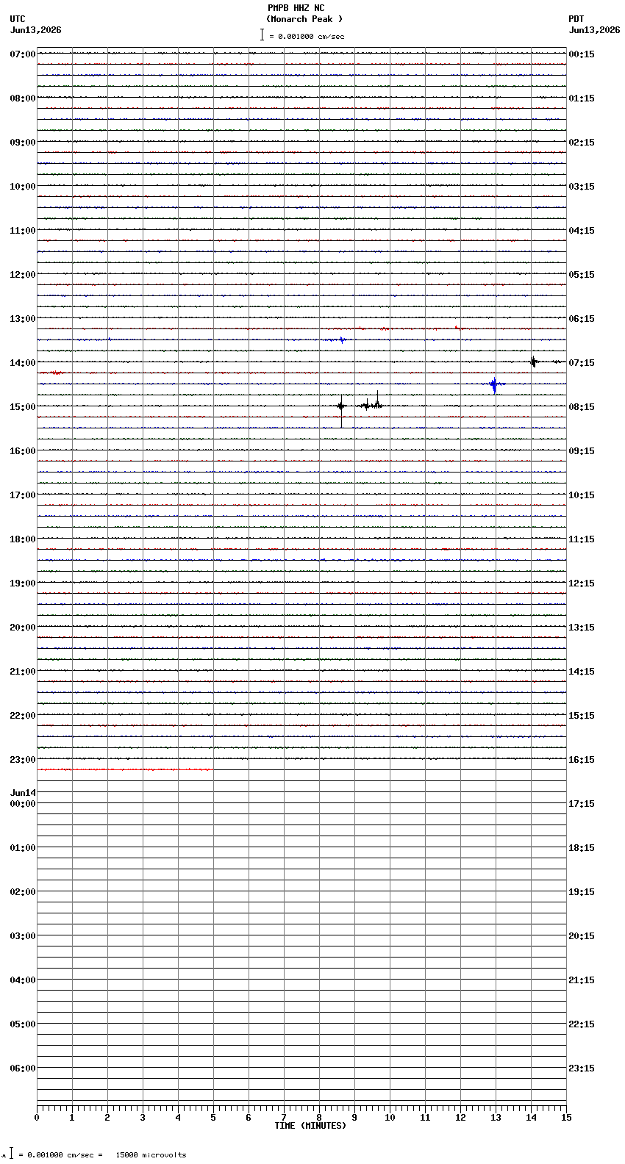Click the station title PMPB HHZ NC
The height and width of the screenshot is (1164, 625).
click(x=296, y=8)
